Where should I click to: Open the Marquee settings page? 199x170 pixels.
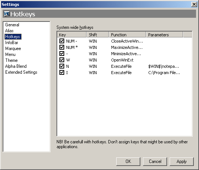pos(13,49)
